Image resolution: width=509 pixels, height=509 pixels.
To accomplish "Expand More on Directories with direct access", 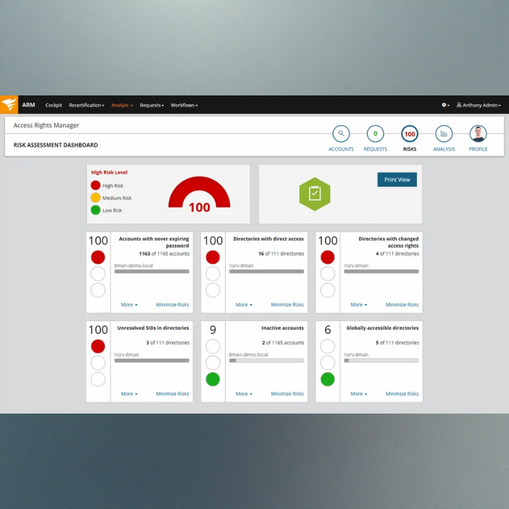I will pyautogui.click(x=244, y=305).
